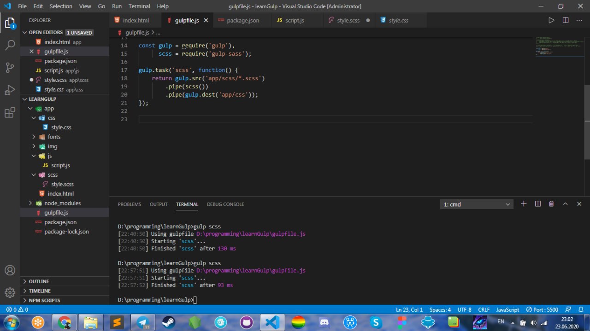Open Telegram from the taskbar

143,322
